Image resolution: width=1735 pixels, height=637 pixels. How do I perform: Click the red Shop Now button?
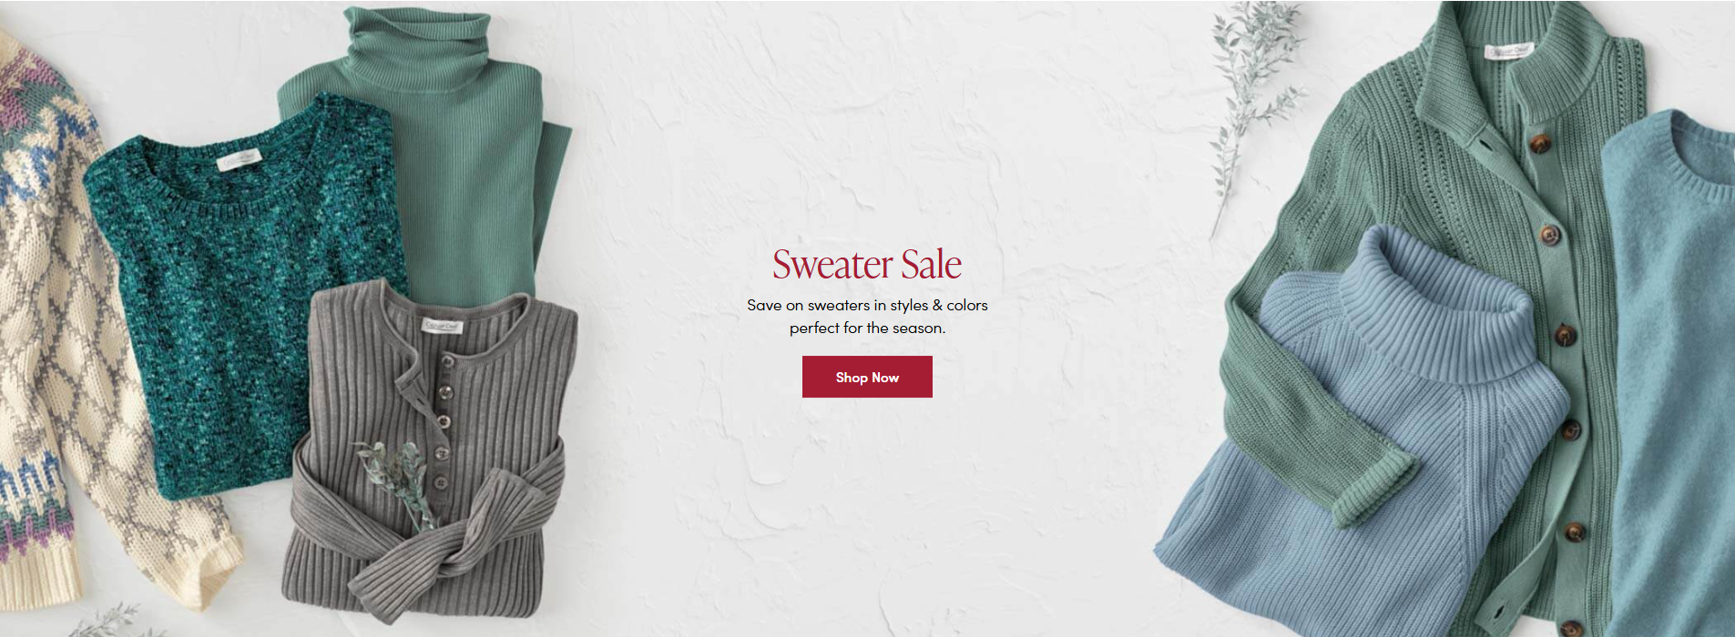click(867, 377)
